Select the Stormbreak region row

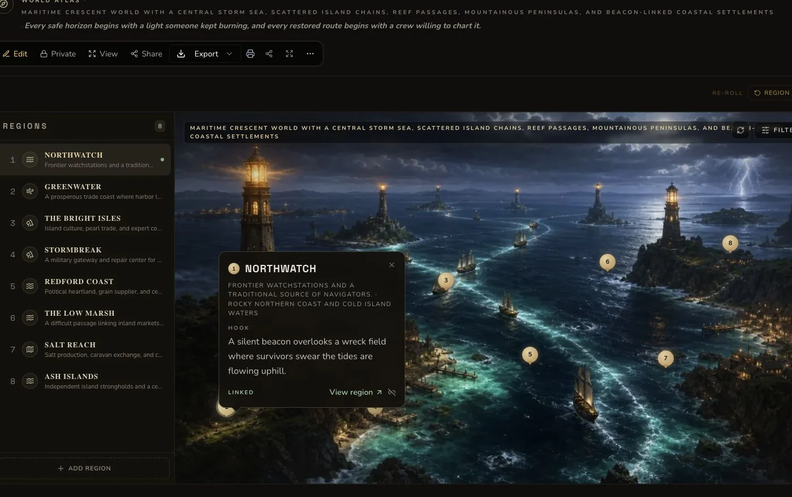[x=85, y=255]
